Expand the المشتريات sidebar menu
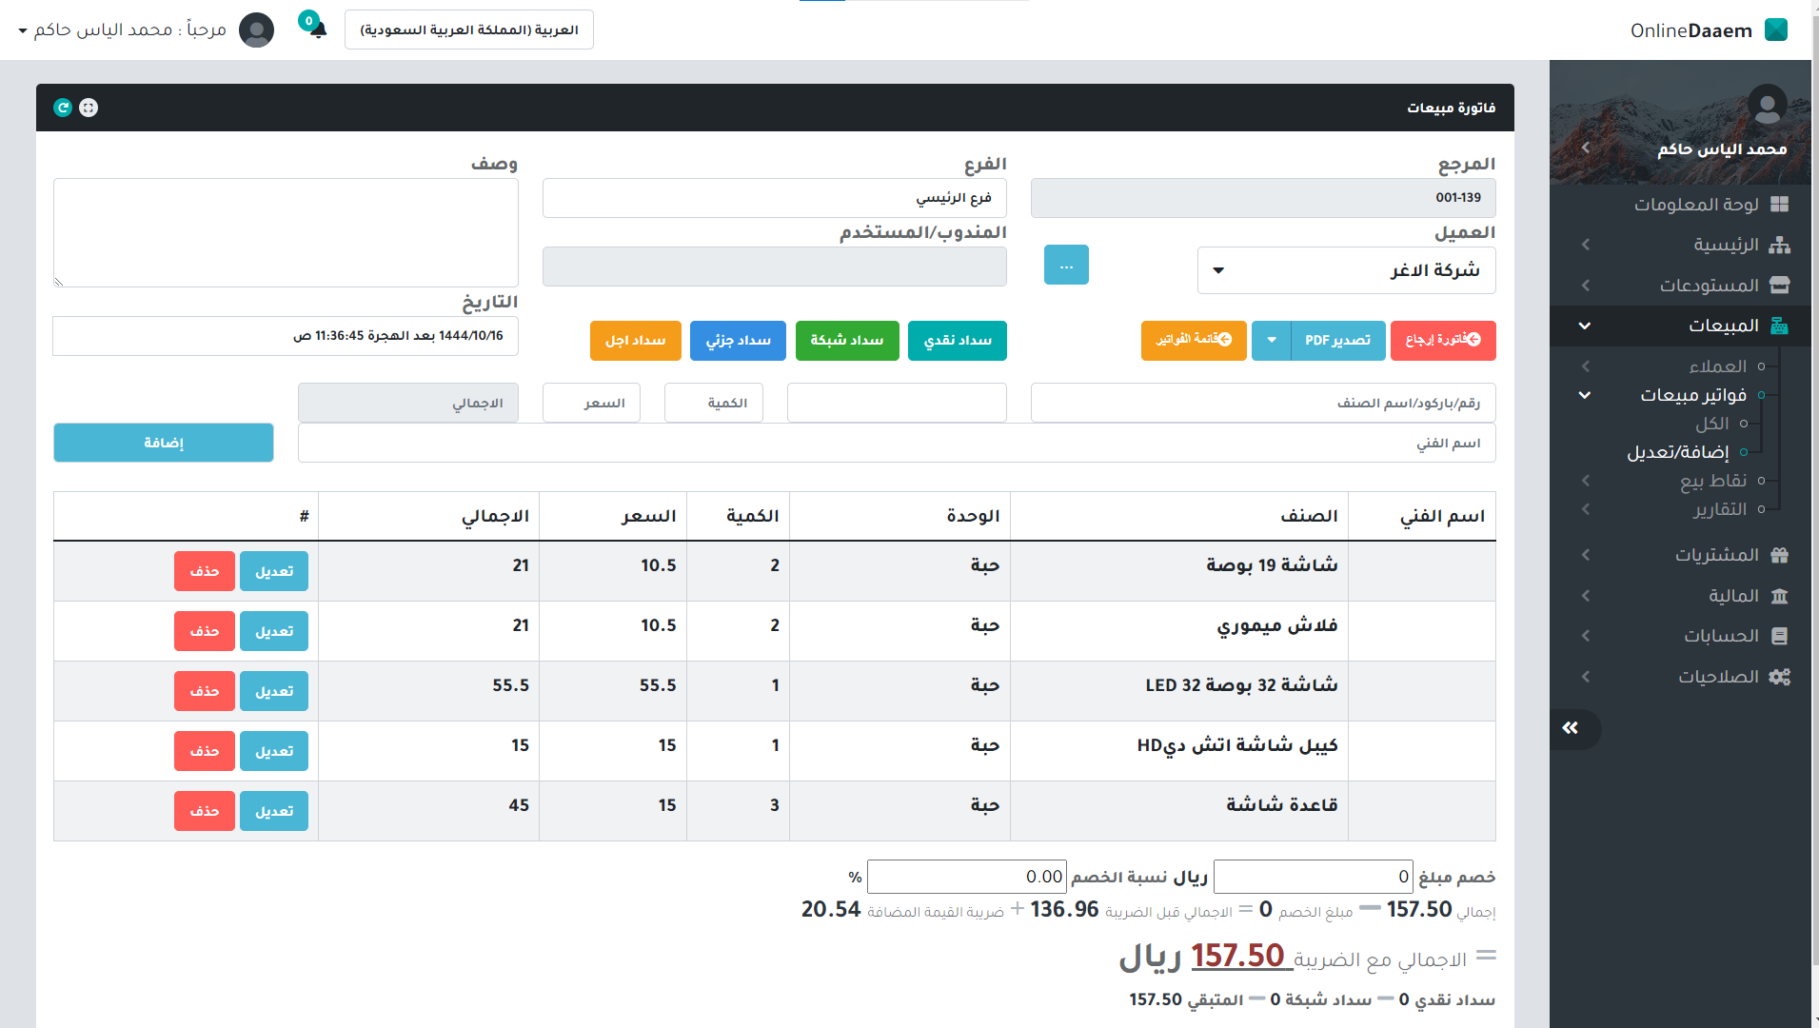Viewport: 1819px width, 1028px height. (1716, 555)
